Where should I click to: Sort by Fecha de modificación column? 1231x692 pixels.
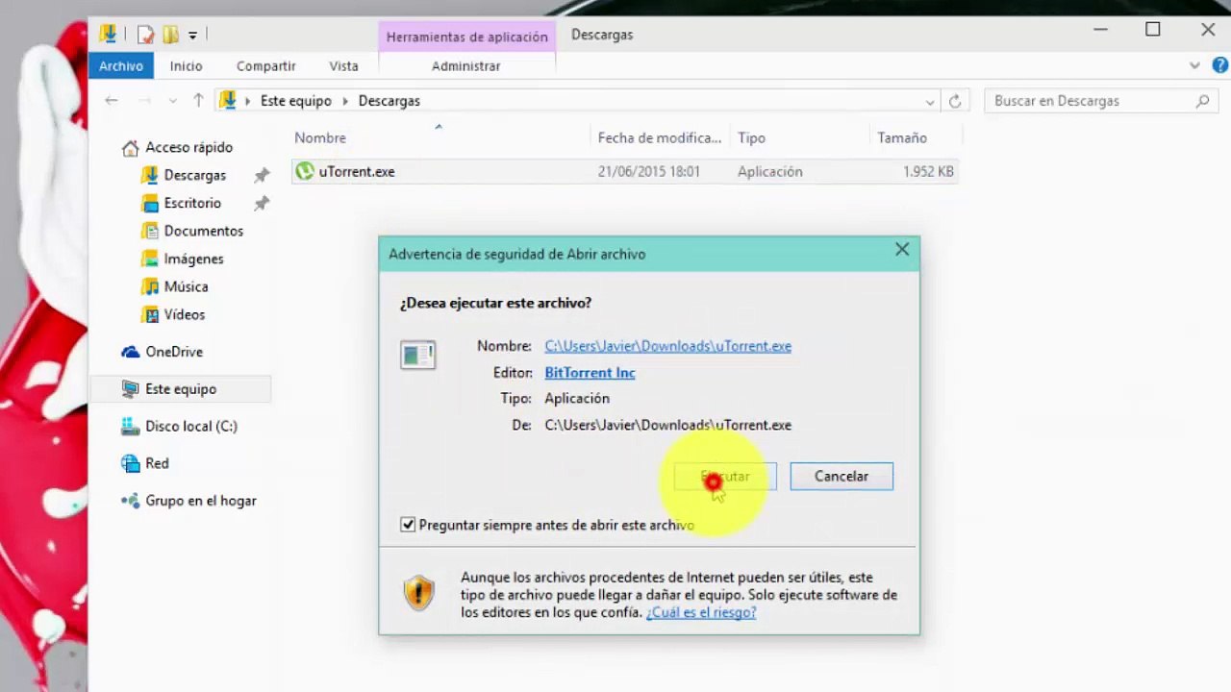point(660,137)
